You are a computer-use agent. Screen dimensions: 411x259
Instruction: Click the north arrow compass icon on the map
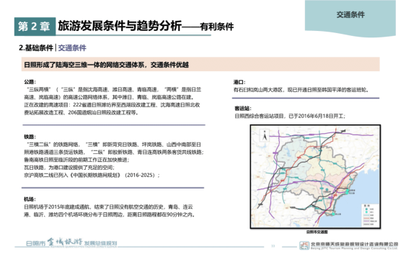265,136
